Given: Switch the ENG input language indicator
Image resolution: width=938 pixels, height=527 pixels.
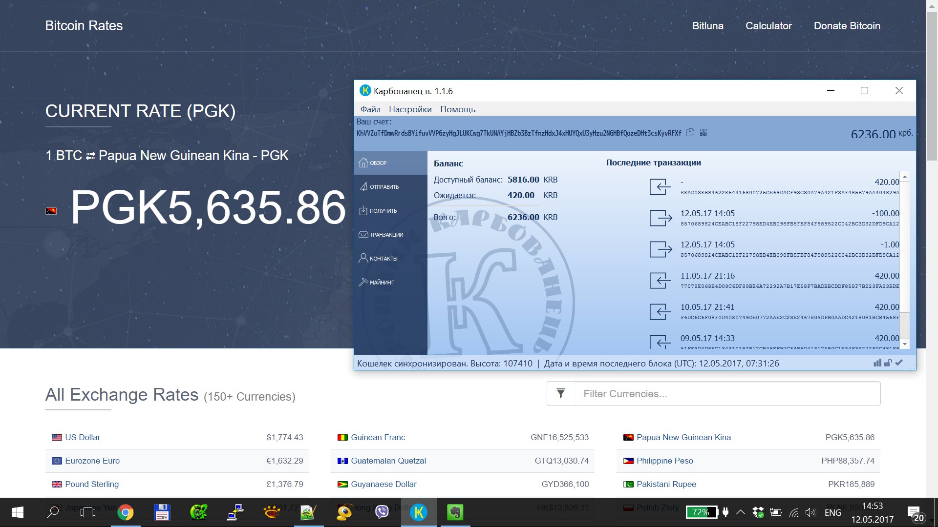Looking at the screenshot, I should click(x=833, y=512).
